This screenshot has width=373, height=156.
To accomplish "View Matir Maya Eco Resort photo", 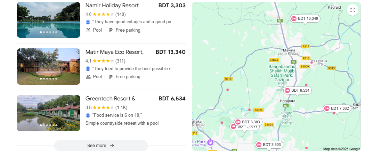I will tap(49, 66).
